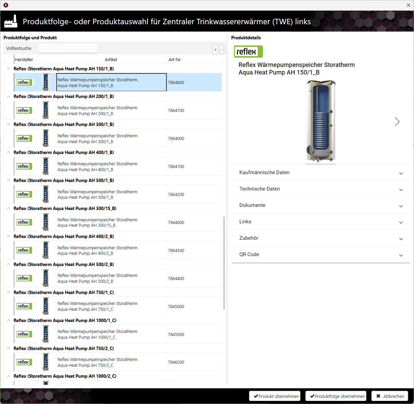Sort by the Artikel column header
Image resolution: width=414 pixels, height=404 pixels.
(111, 59)
